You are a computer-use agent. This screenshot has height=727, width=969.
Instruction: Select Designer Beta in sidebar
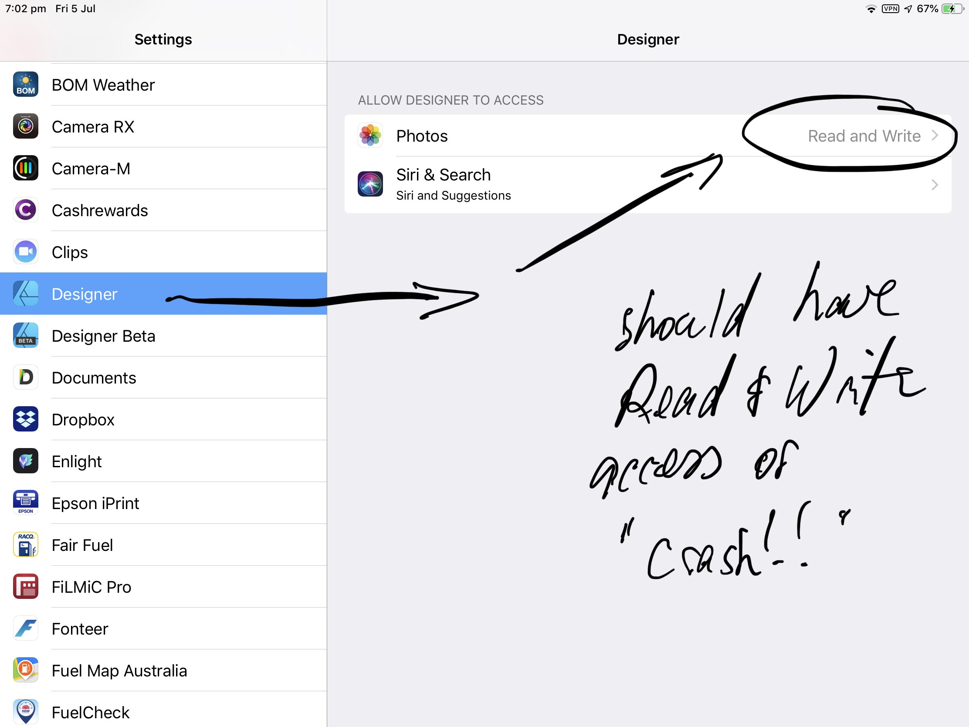tap(163, 336)
